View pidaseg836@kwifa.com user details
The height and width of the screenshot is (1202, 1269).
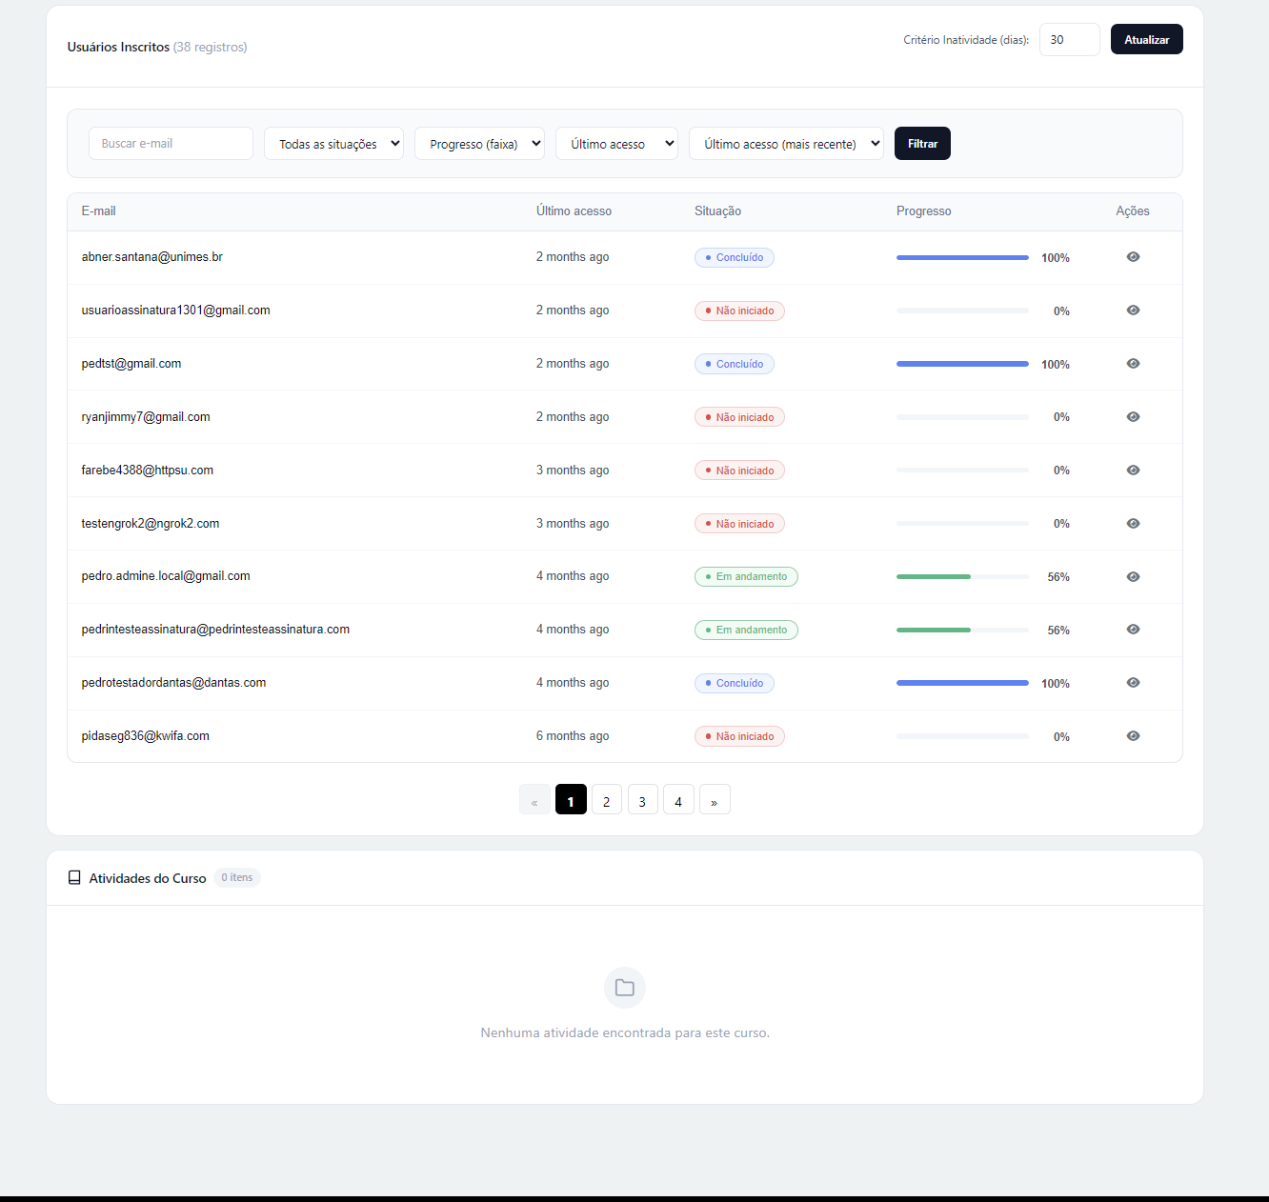click(x=1133, y=736)
